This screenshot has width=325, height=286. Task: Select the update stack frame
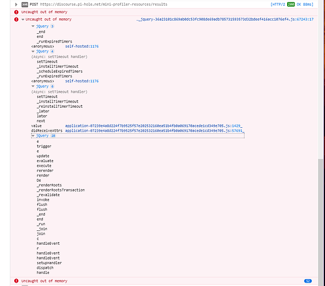(43, 156)
